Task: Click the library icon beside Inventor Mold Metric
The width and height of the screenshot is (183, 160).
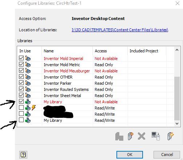Action: point(28,64)
